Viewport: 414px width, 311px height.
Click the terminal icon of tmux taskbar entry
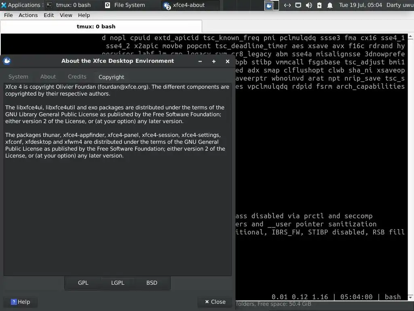[x=49, y=5]
